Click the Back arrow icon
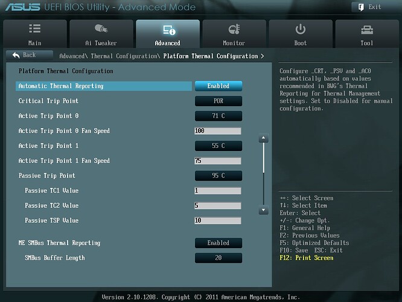The image size is (402, 302). (x=15, y=55)
